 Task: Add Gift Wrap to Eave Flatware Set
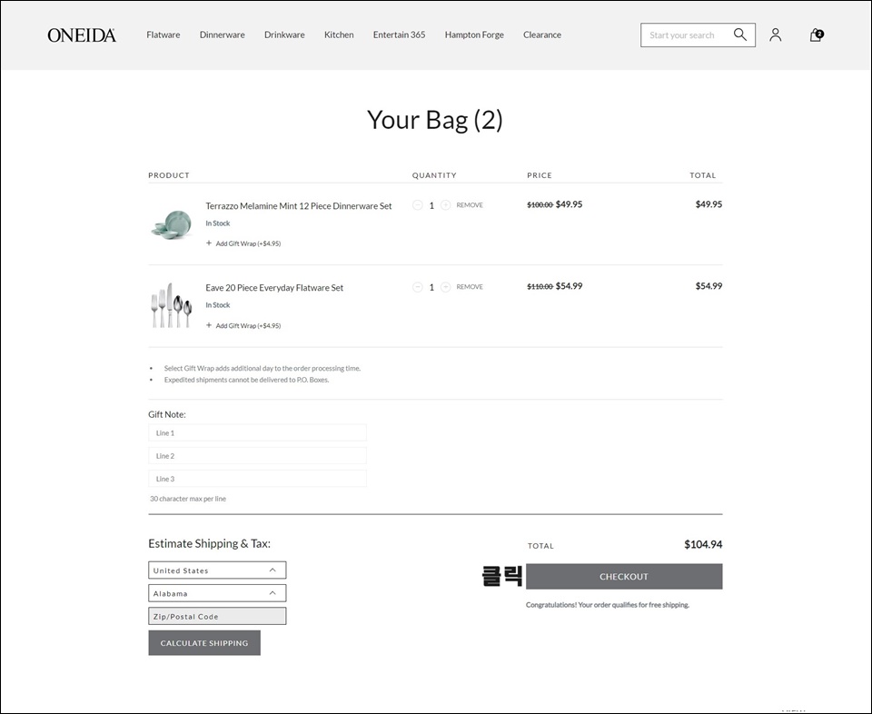point(243,326)
